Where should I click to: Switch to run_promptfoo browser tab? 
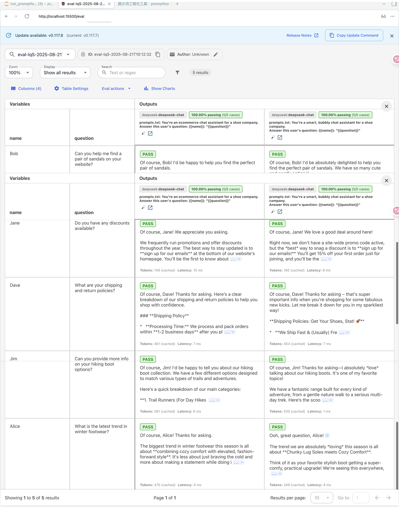29,4
